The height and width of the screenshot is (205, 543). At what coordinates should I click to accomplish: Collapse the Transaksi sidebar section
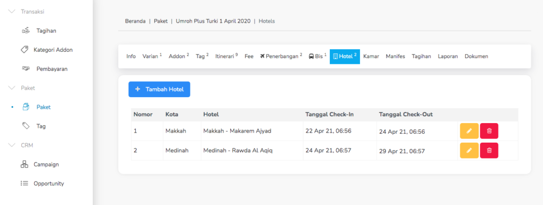(12, 12)
